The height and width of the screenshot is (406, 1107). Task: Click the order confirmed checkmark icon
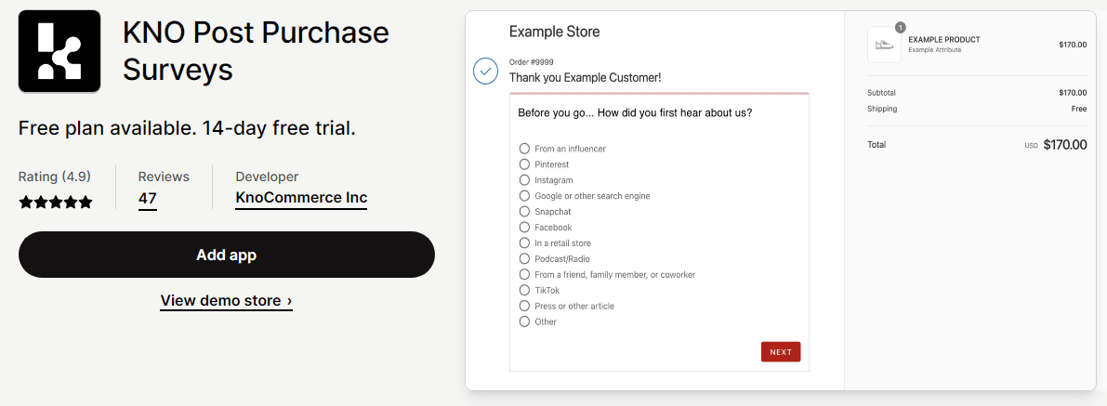(x=485, y=71)
